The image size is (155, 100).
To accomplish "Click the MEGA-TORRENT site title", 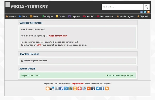I will pos(29,7).
